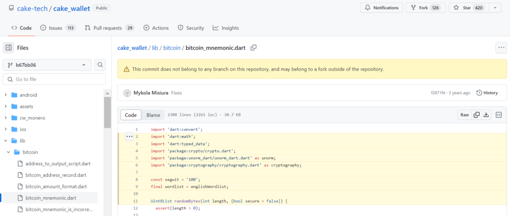Expand the assets folder chevron
Image resolution: width=510 pixels, height=216 pixels.
5,107
